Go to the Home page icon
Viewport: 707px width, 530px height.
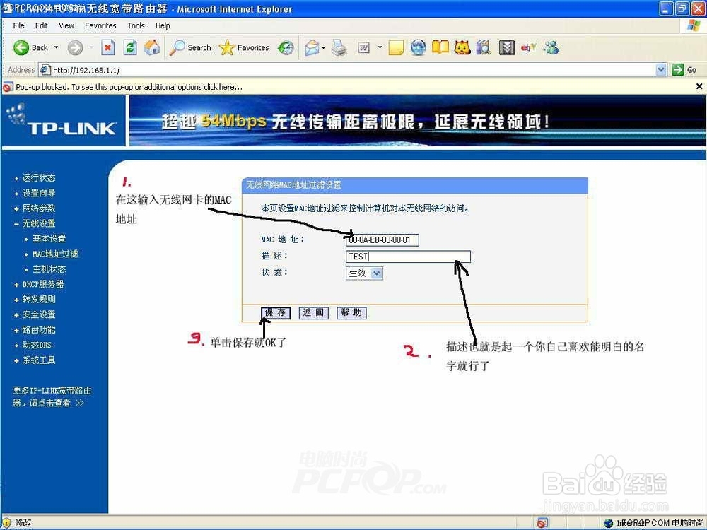(x=152, y=47)
